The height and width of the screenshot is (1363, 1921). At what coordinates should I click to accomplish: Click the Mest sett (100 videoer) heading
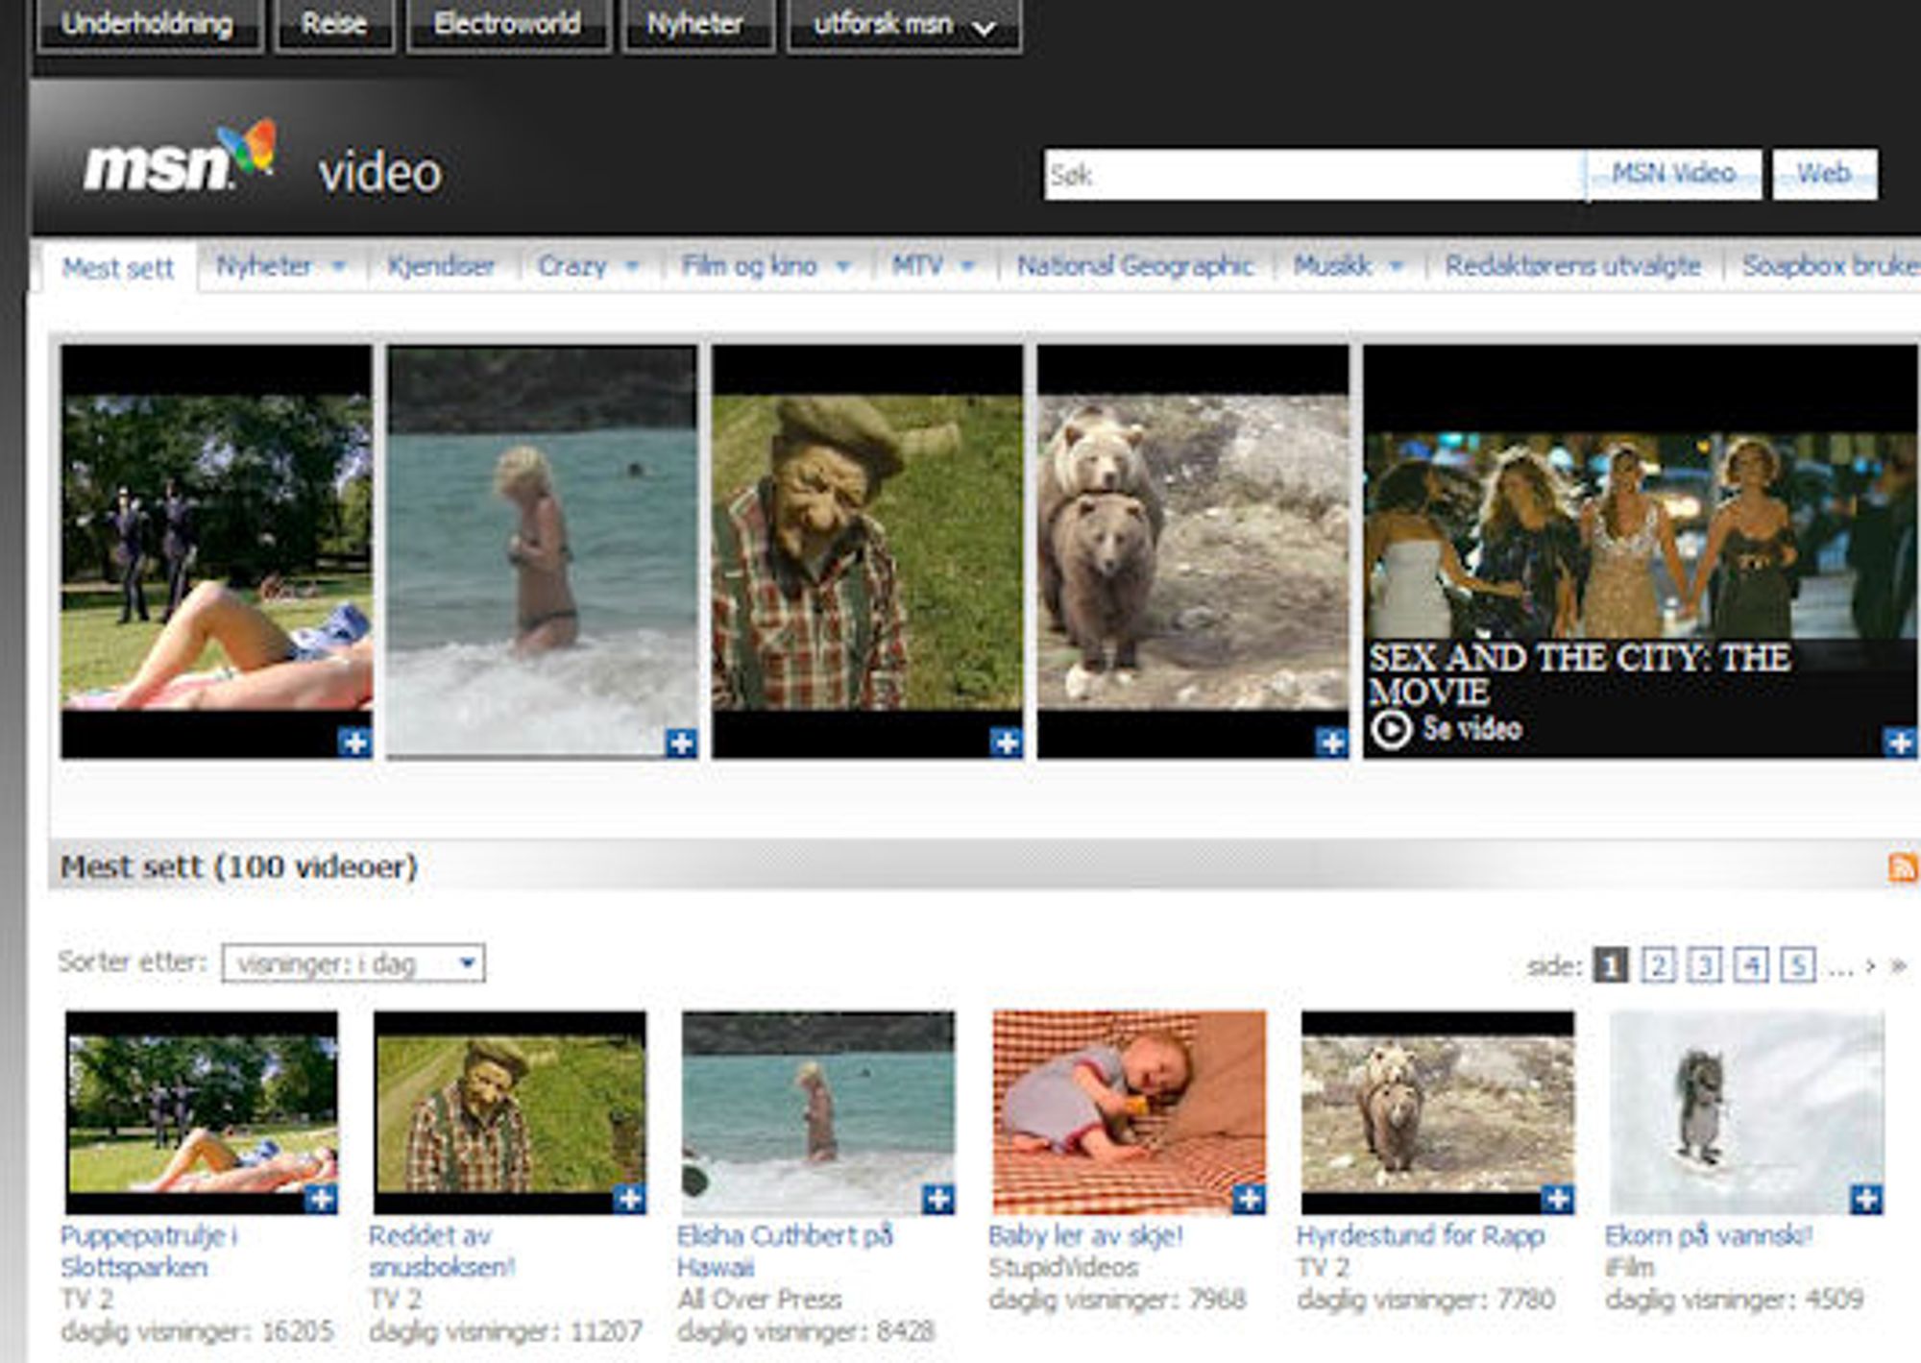click(x=238, y=867)
